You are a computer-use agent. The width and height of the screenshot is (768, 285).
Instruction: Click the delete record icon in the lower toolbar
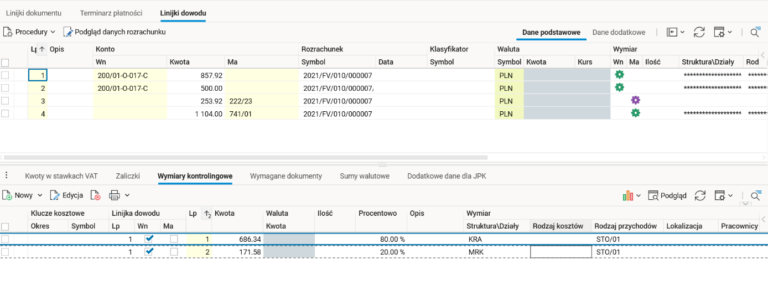click(x=96, y=195)
